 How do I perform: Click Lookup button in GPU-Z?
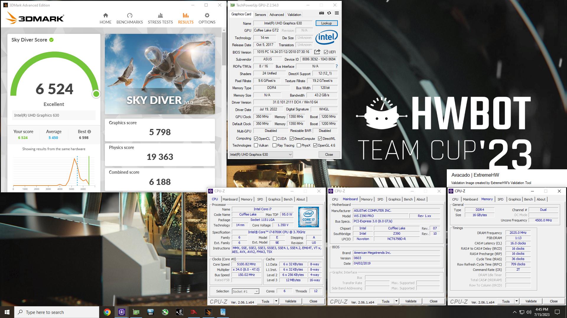click(326, 23)
